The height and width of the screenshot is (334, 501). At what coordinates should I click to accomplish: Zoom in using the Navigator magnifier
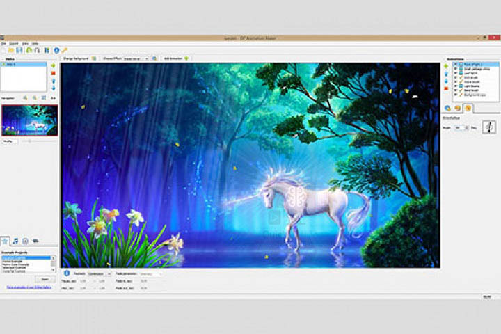25,98
